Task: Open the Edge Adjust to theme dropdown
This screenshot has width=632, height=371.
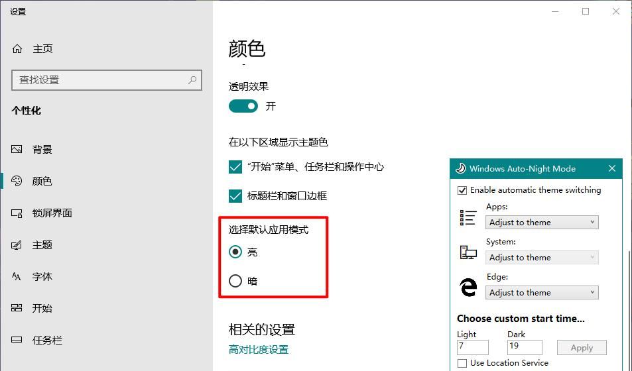Action: click(x=542, y=292)
